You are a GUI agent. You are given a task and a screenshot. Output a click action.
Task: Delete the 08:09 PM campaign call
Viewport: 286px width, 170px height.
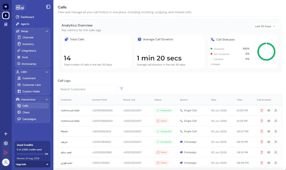tap(262, 163)
